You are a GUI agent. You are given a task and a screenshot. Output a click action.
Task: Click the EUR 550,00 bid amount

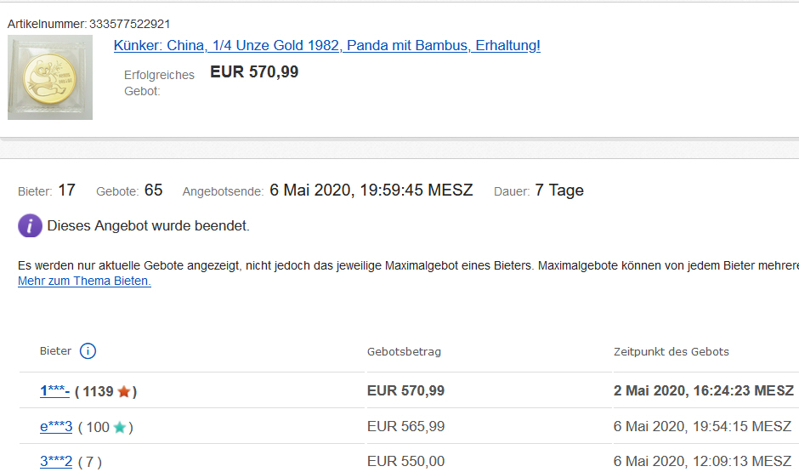click(405, 462)
